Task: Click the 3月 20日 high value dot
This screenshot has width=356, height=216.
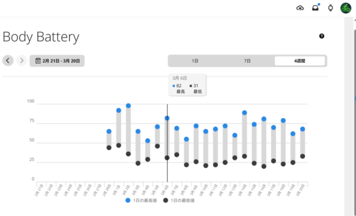Action: (302, 129)
